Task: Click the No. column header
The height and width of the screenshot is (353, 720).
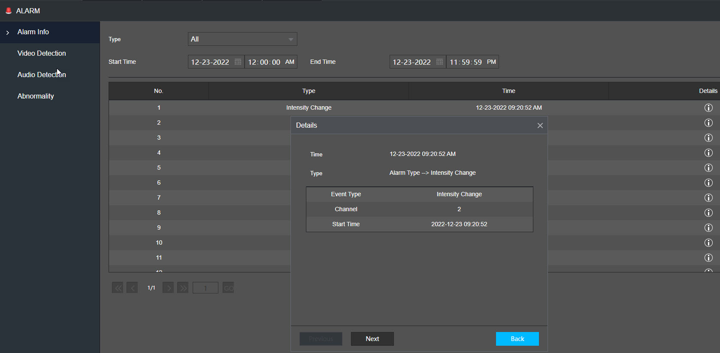Action: point(159,91)
